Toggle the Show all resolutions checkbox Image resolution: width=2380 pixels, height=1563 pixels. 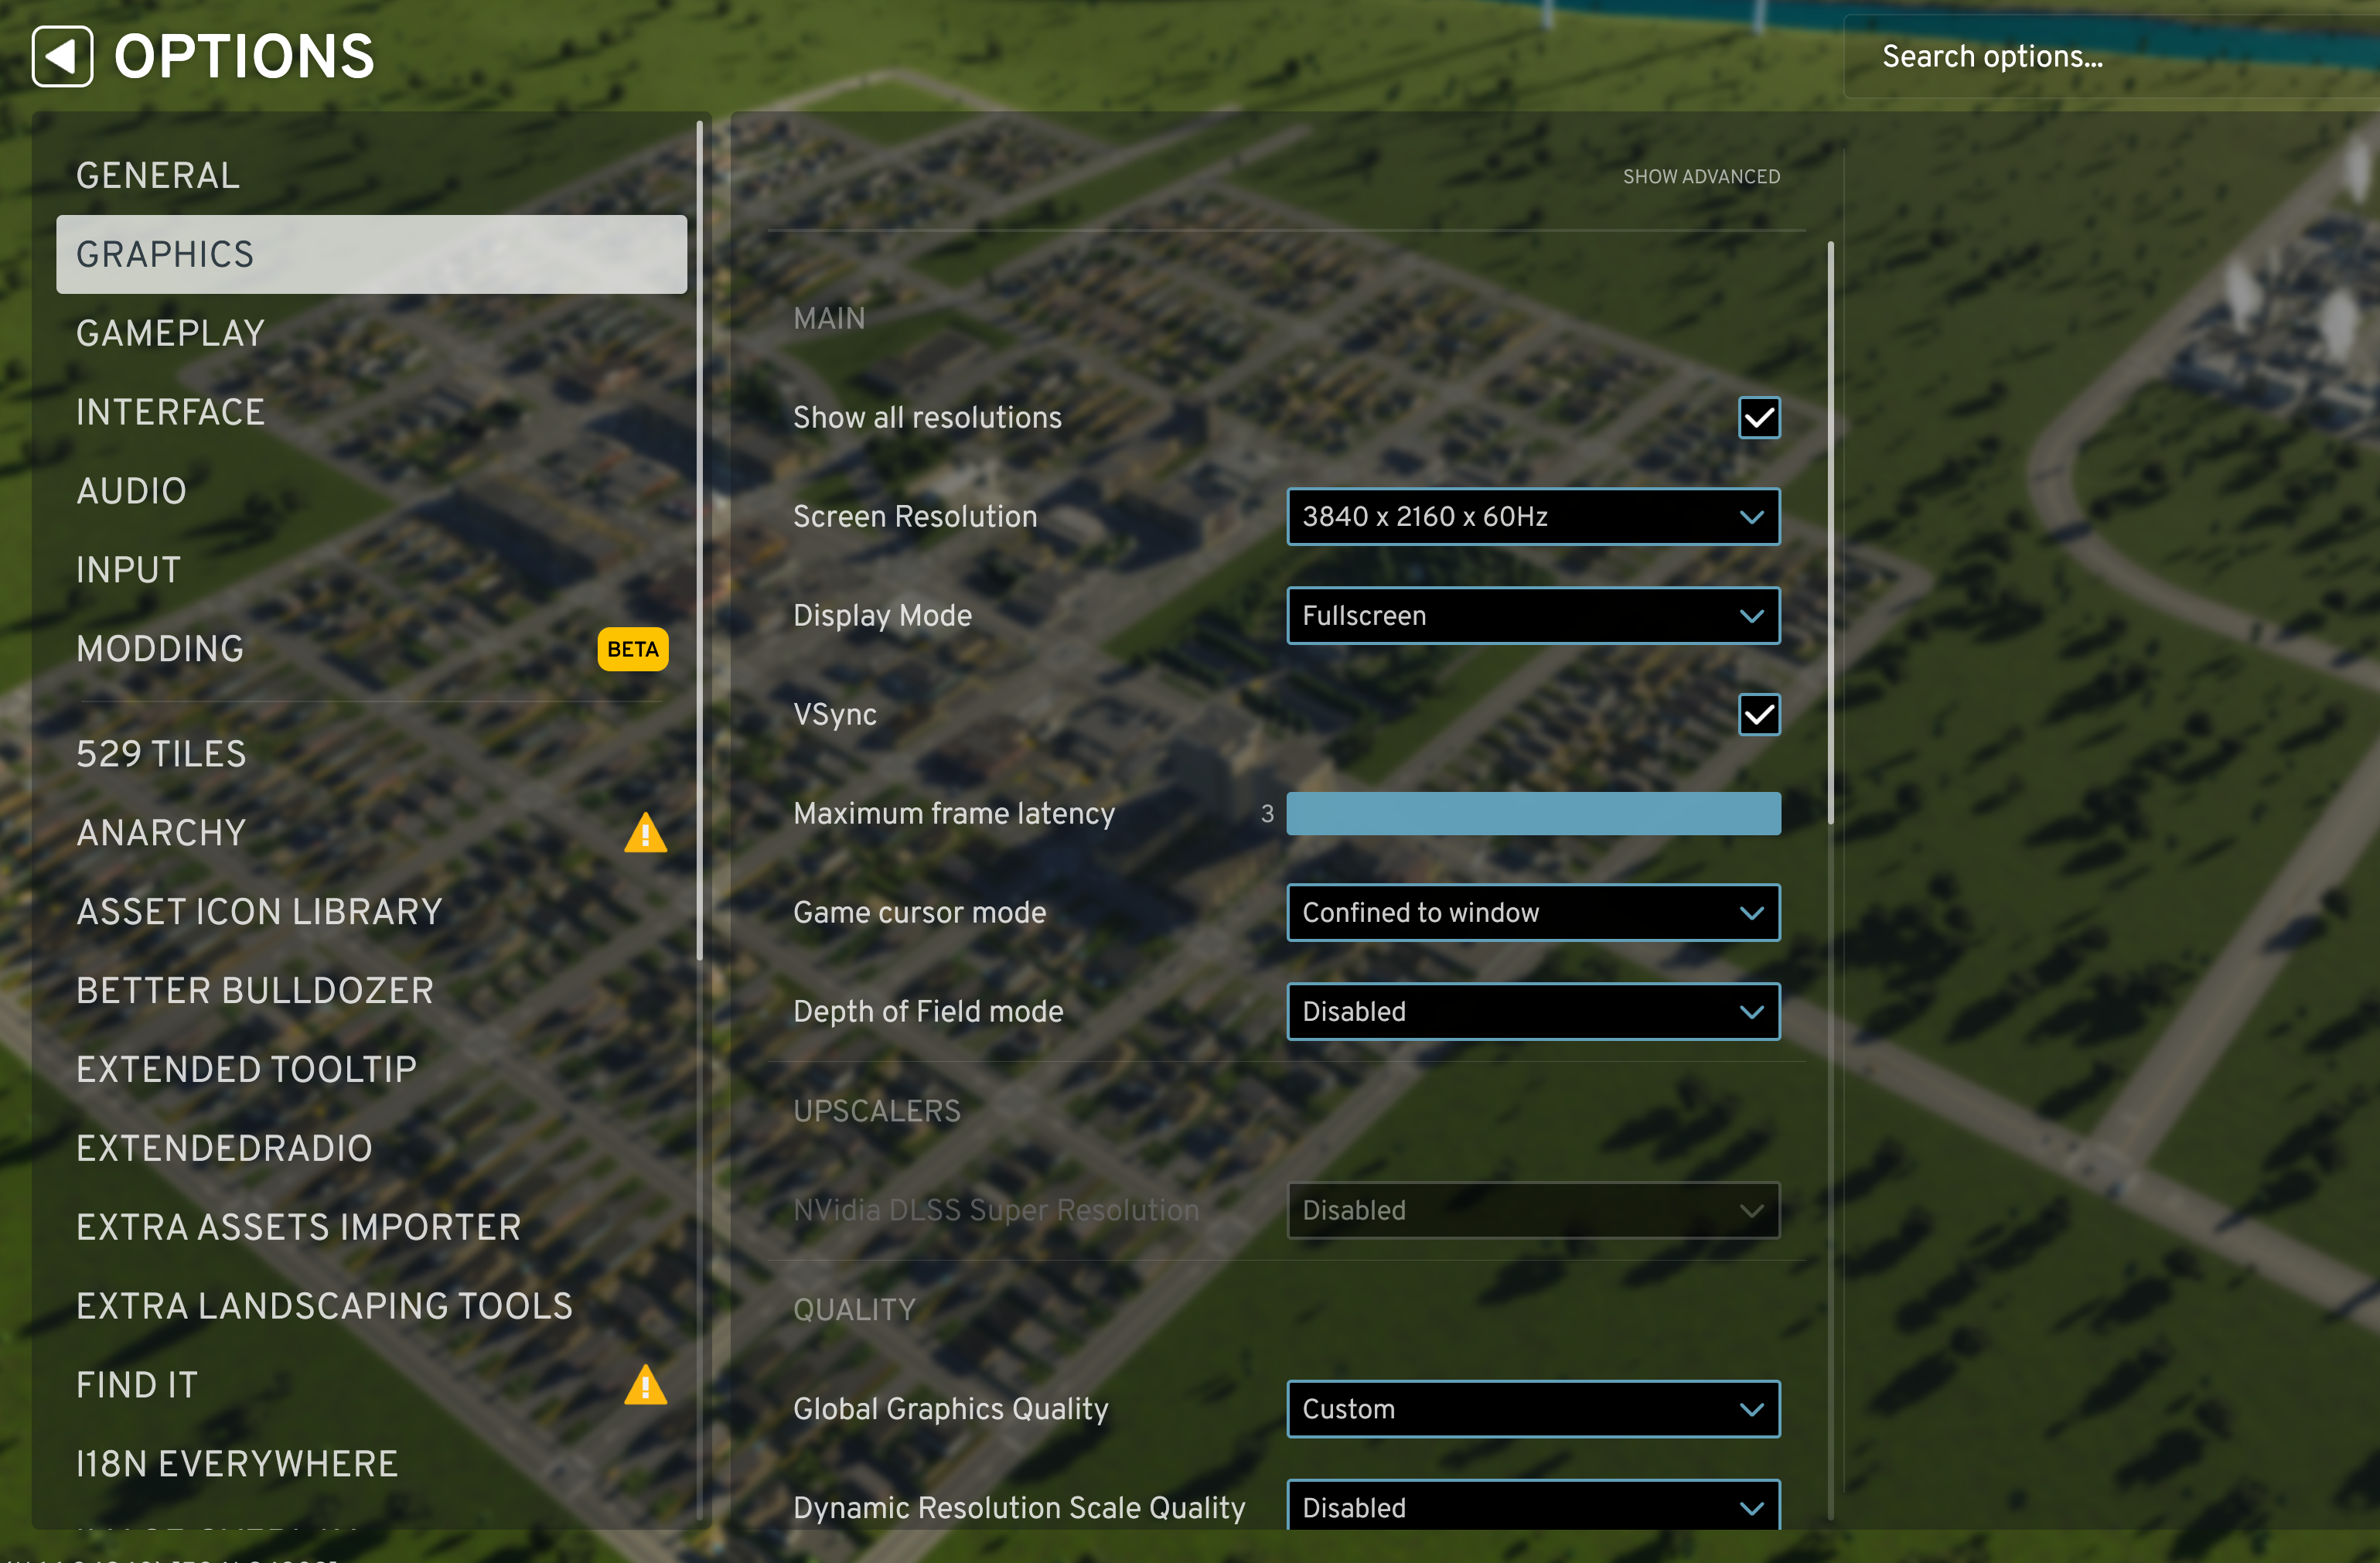coord(1759,418)
